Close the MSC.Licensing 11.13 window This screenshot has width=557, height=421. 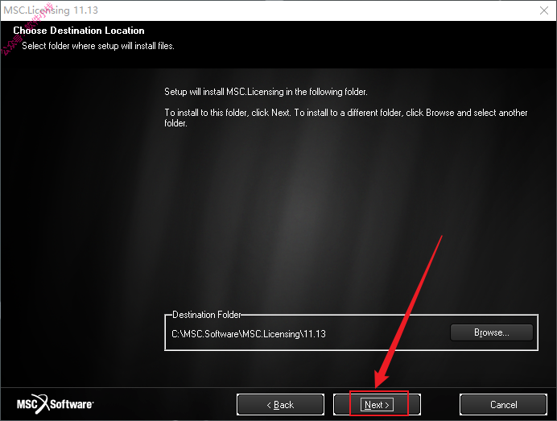(544, 10)
